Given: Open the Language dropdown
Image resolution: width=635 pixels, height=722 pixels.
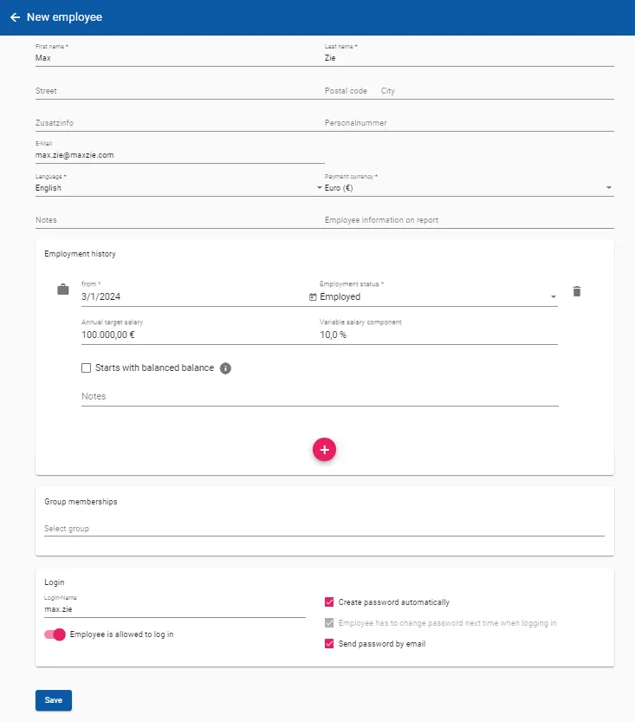Looking at the screenshot, I should [x=319, y=187].
